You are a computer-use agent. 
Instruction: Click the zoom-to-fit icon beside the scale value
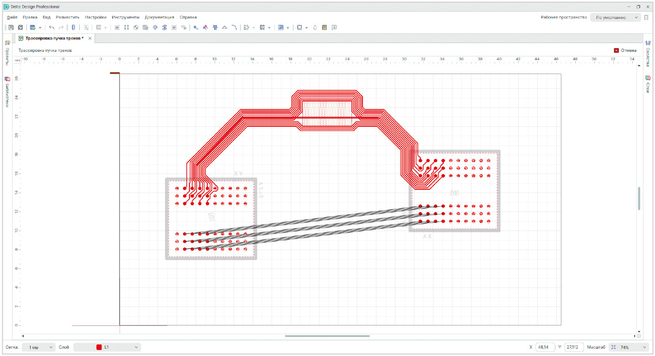click(x=613, y=347)
